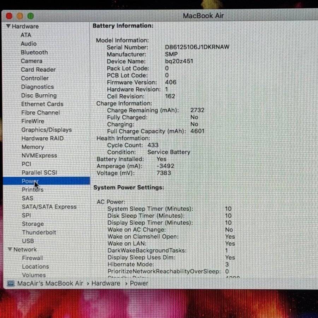Open the Camera hardware entry
Image resolution: width=318 pixels, height=318 pixels.
tap(31, 61)
